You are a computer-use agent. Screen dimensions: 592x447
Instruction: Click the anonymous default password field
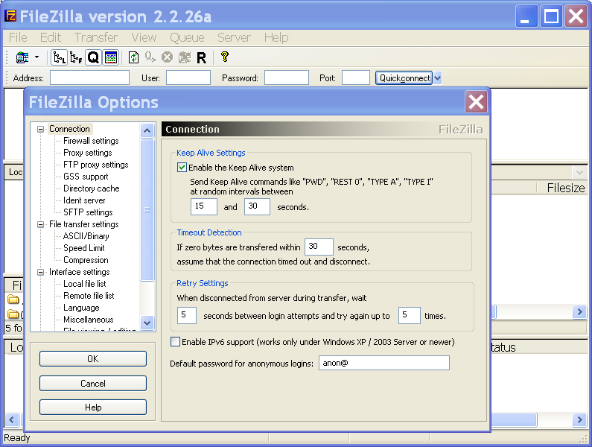coord(384,363)
